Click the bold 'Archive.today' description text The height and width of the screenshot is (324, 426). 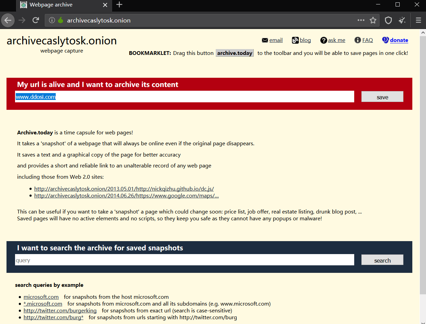35,133
